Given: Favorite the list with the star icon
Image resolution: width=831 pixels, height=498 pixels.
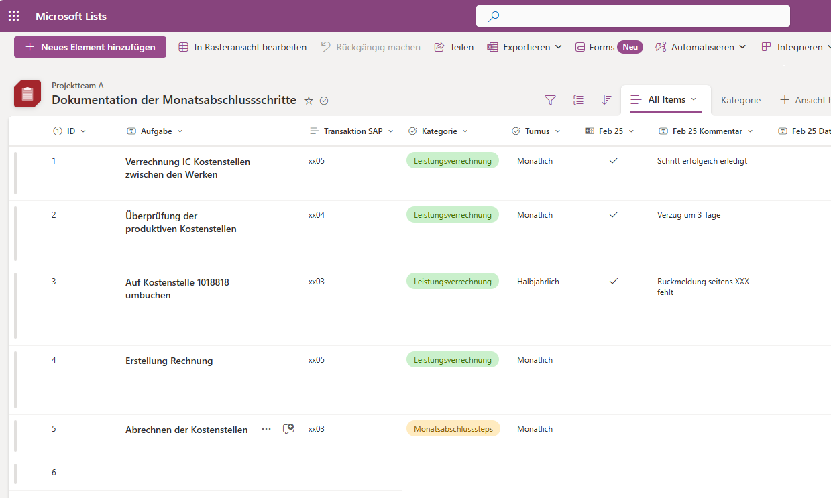Looking at the screenshot, I should tap(309, 101).
